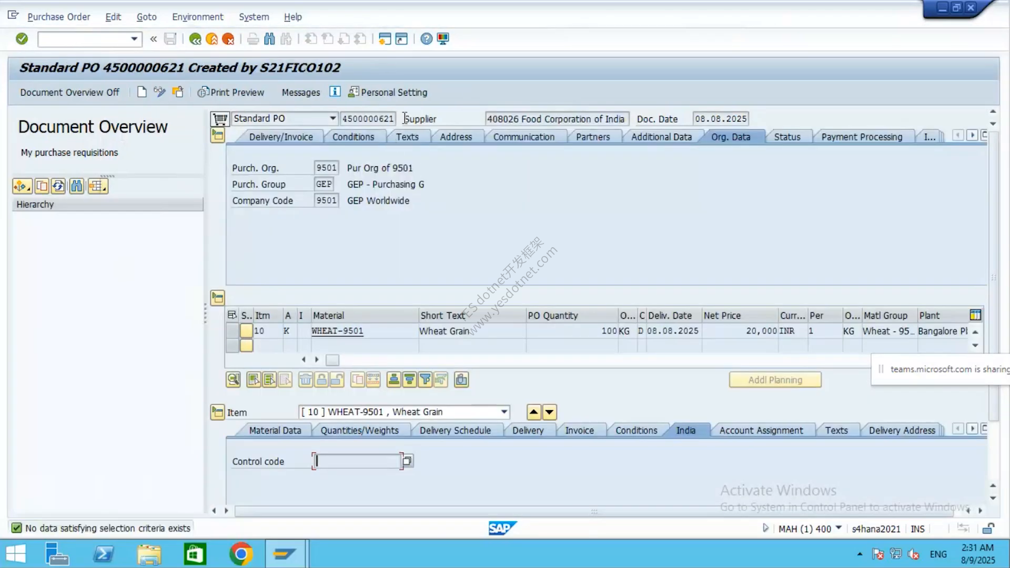Click the bottom horizontal scrollbar track
Screen dimensions: 1010x568
(x=594, y=511)
